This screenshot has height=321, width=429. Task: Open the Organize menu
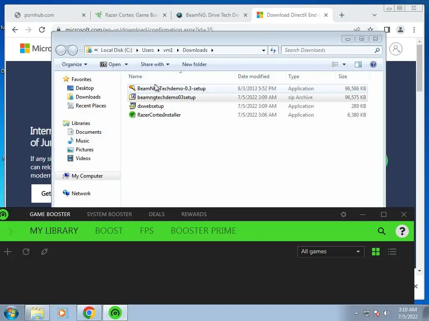pos(75,64)
